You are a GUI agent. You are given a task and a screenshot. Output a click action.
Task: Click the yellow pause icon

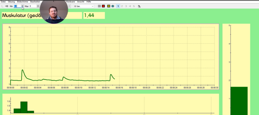109,6
